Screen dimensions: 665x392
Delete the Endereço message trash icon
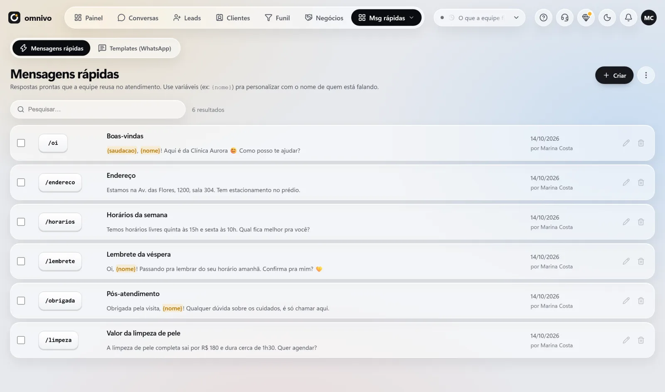click(x=641, y=182)
